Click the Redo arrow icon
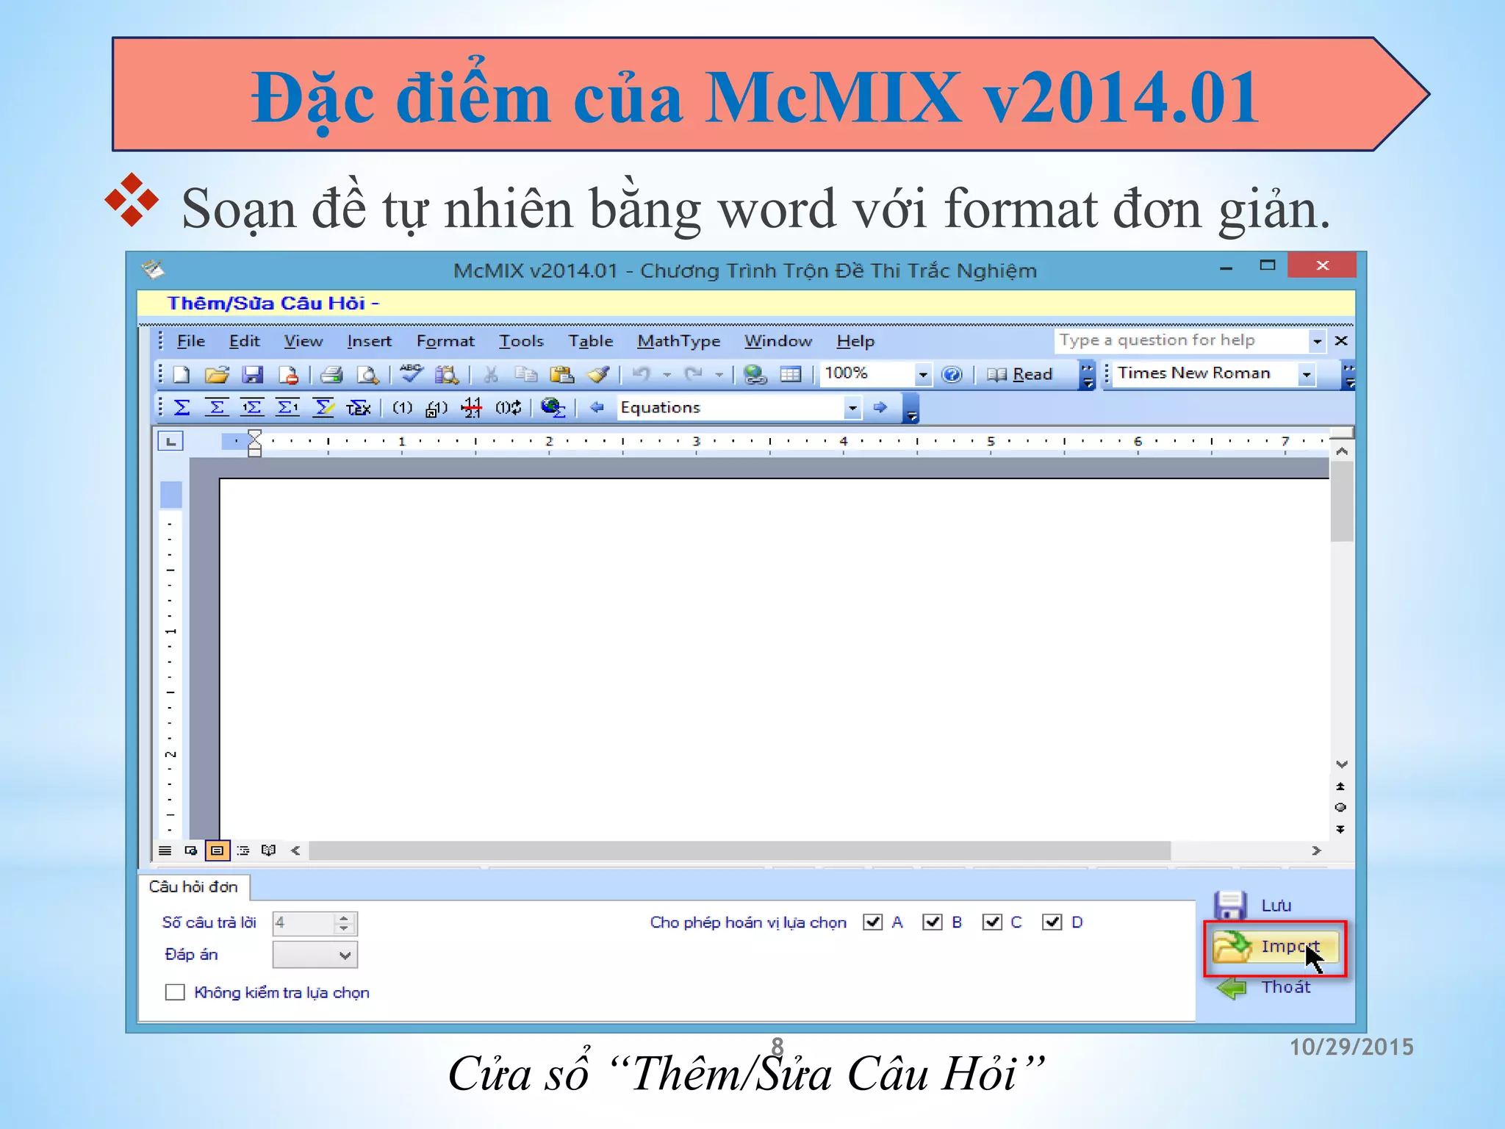The width and height of the screenshot is (1505, 1129). [693, 374]
